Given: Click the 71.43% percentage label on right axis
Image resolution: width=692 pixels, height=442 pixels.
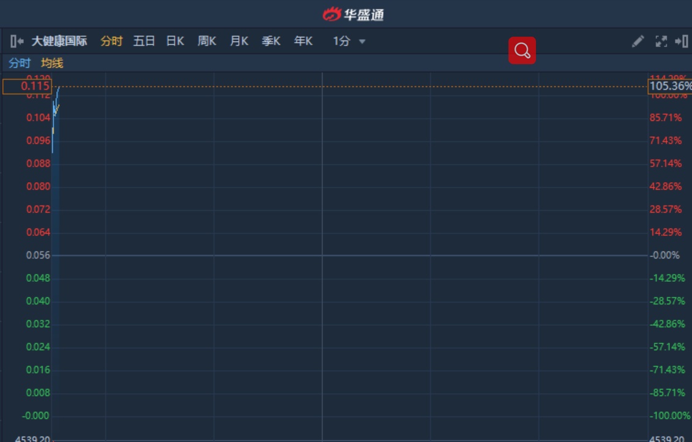Looking at the screenshot, I should coord(666,141).
